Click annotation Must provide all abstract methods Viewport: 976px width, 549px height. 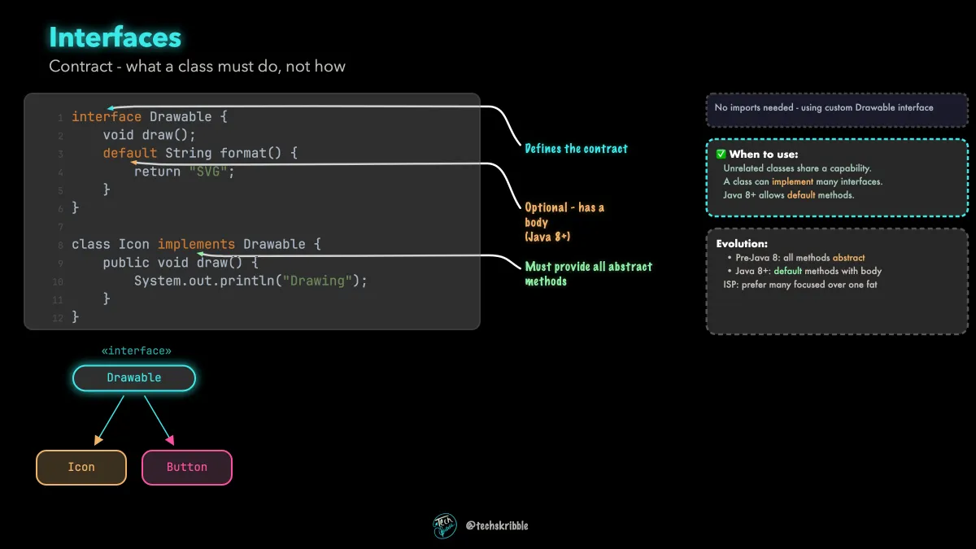(x=589, y=273)
